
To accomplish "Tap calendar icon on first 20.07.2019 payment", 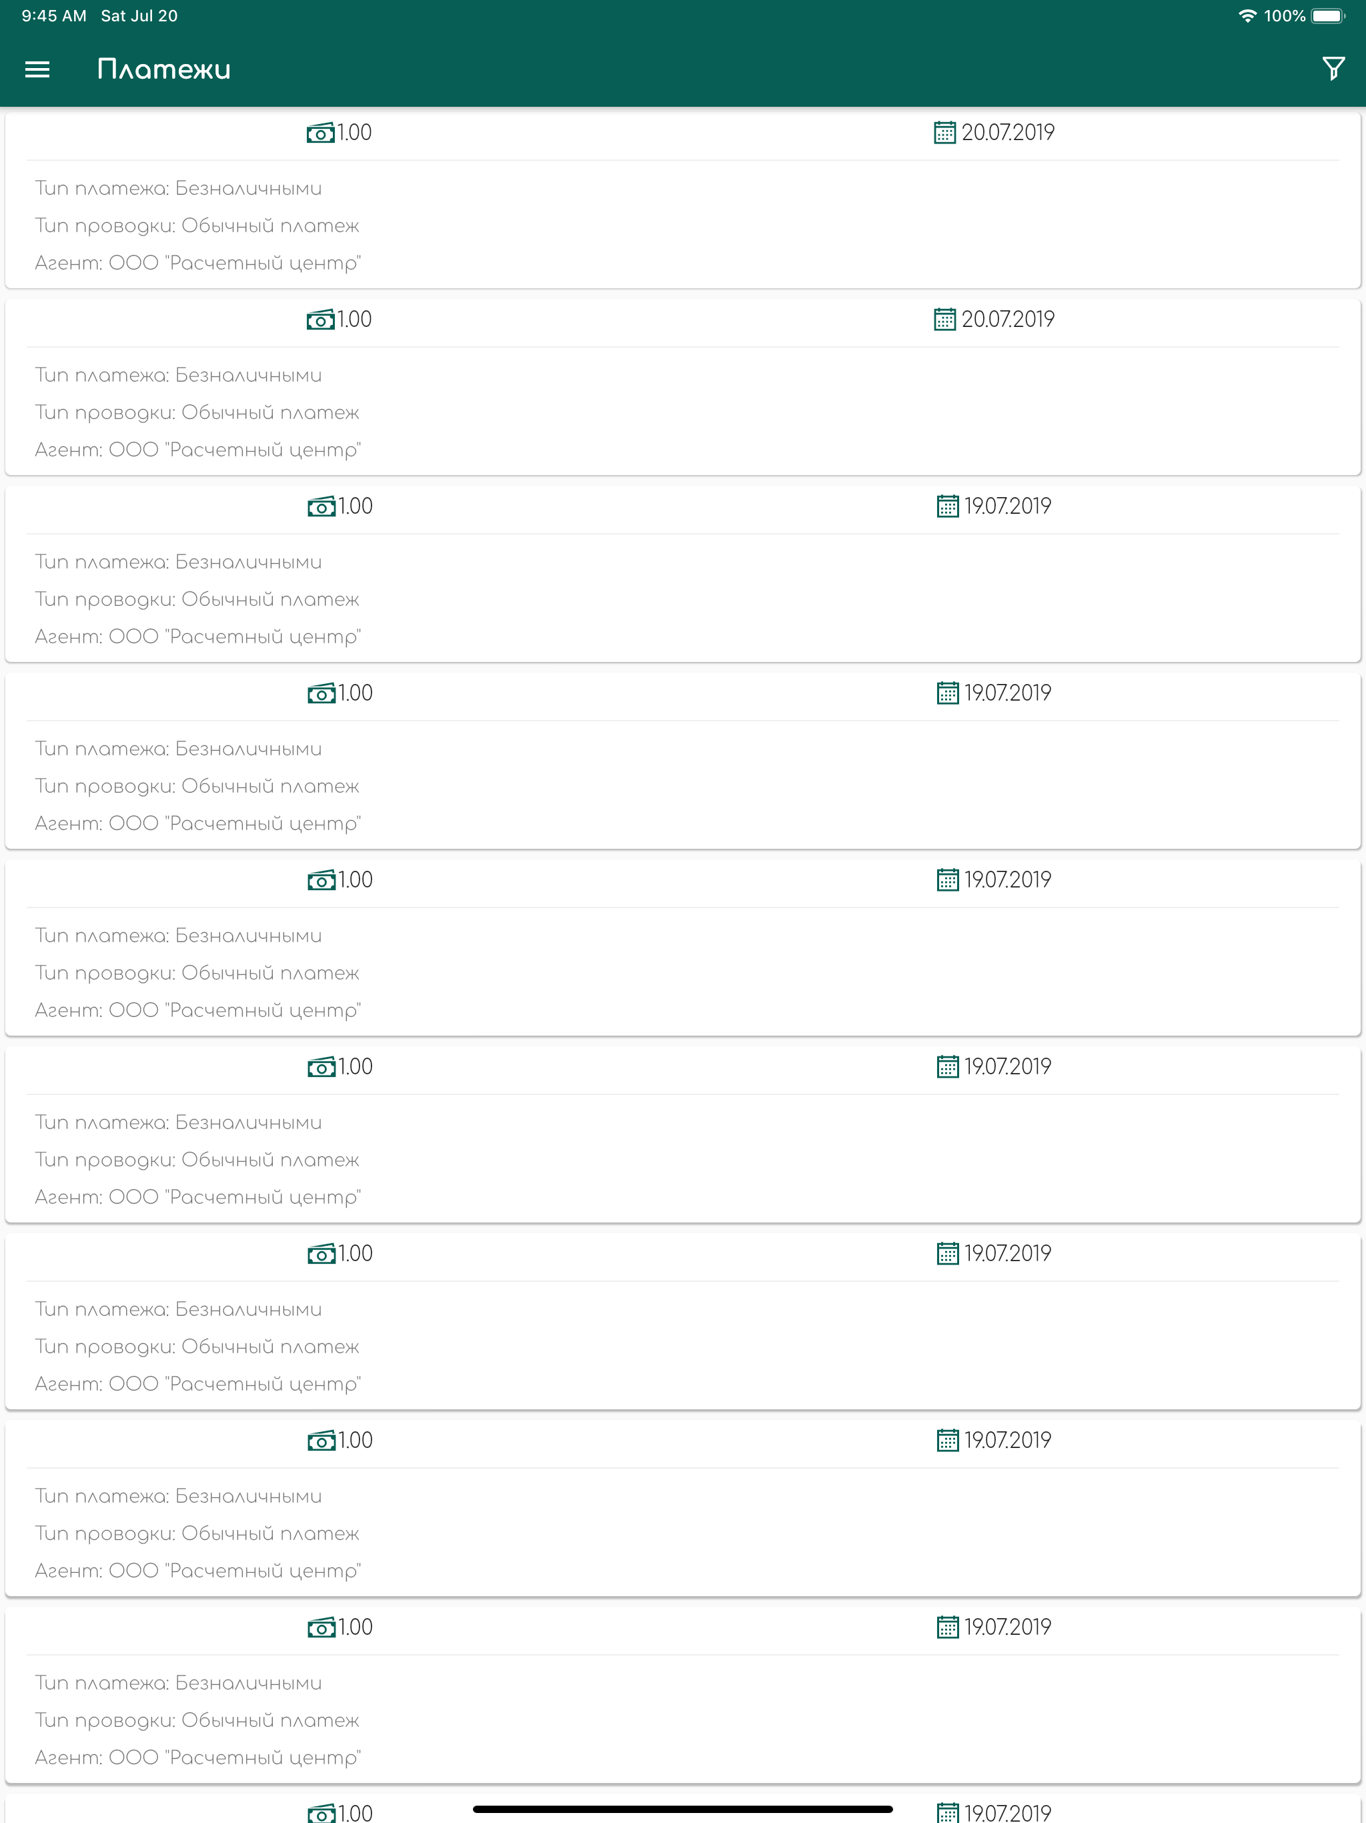I will [944, 133].
